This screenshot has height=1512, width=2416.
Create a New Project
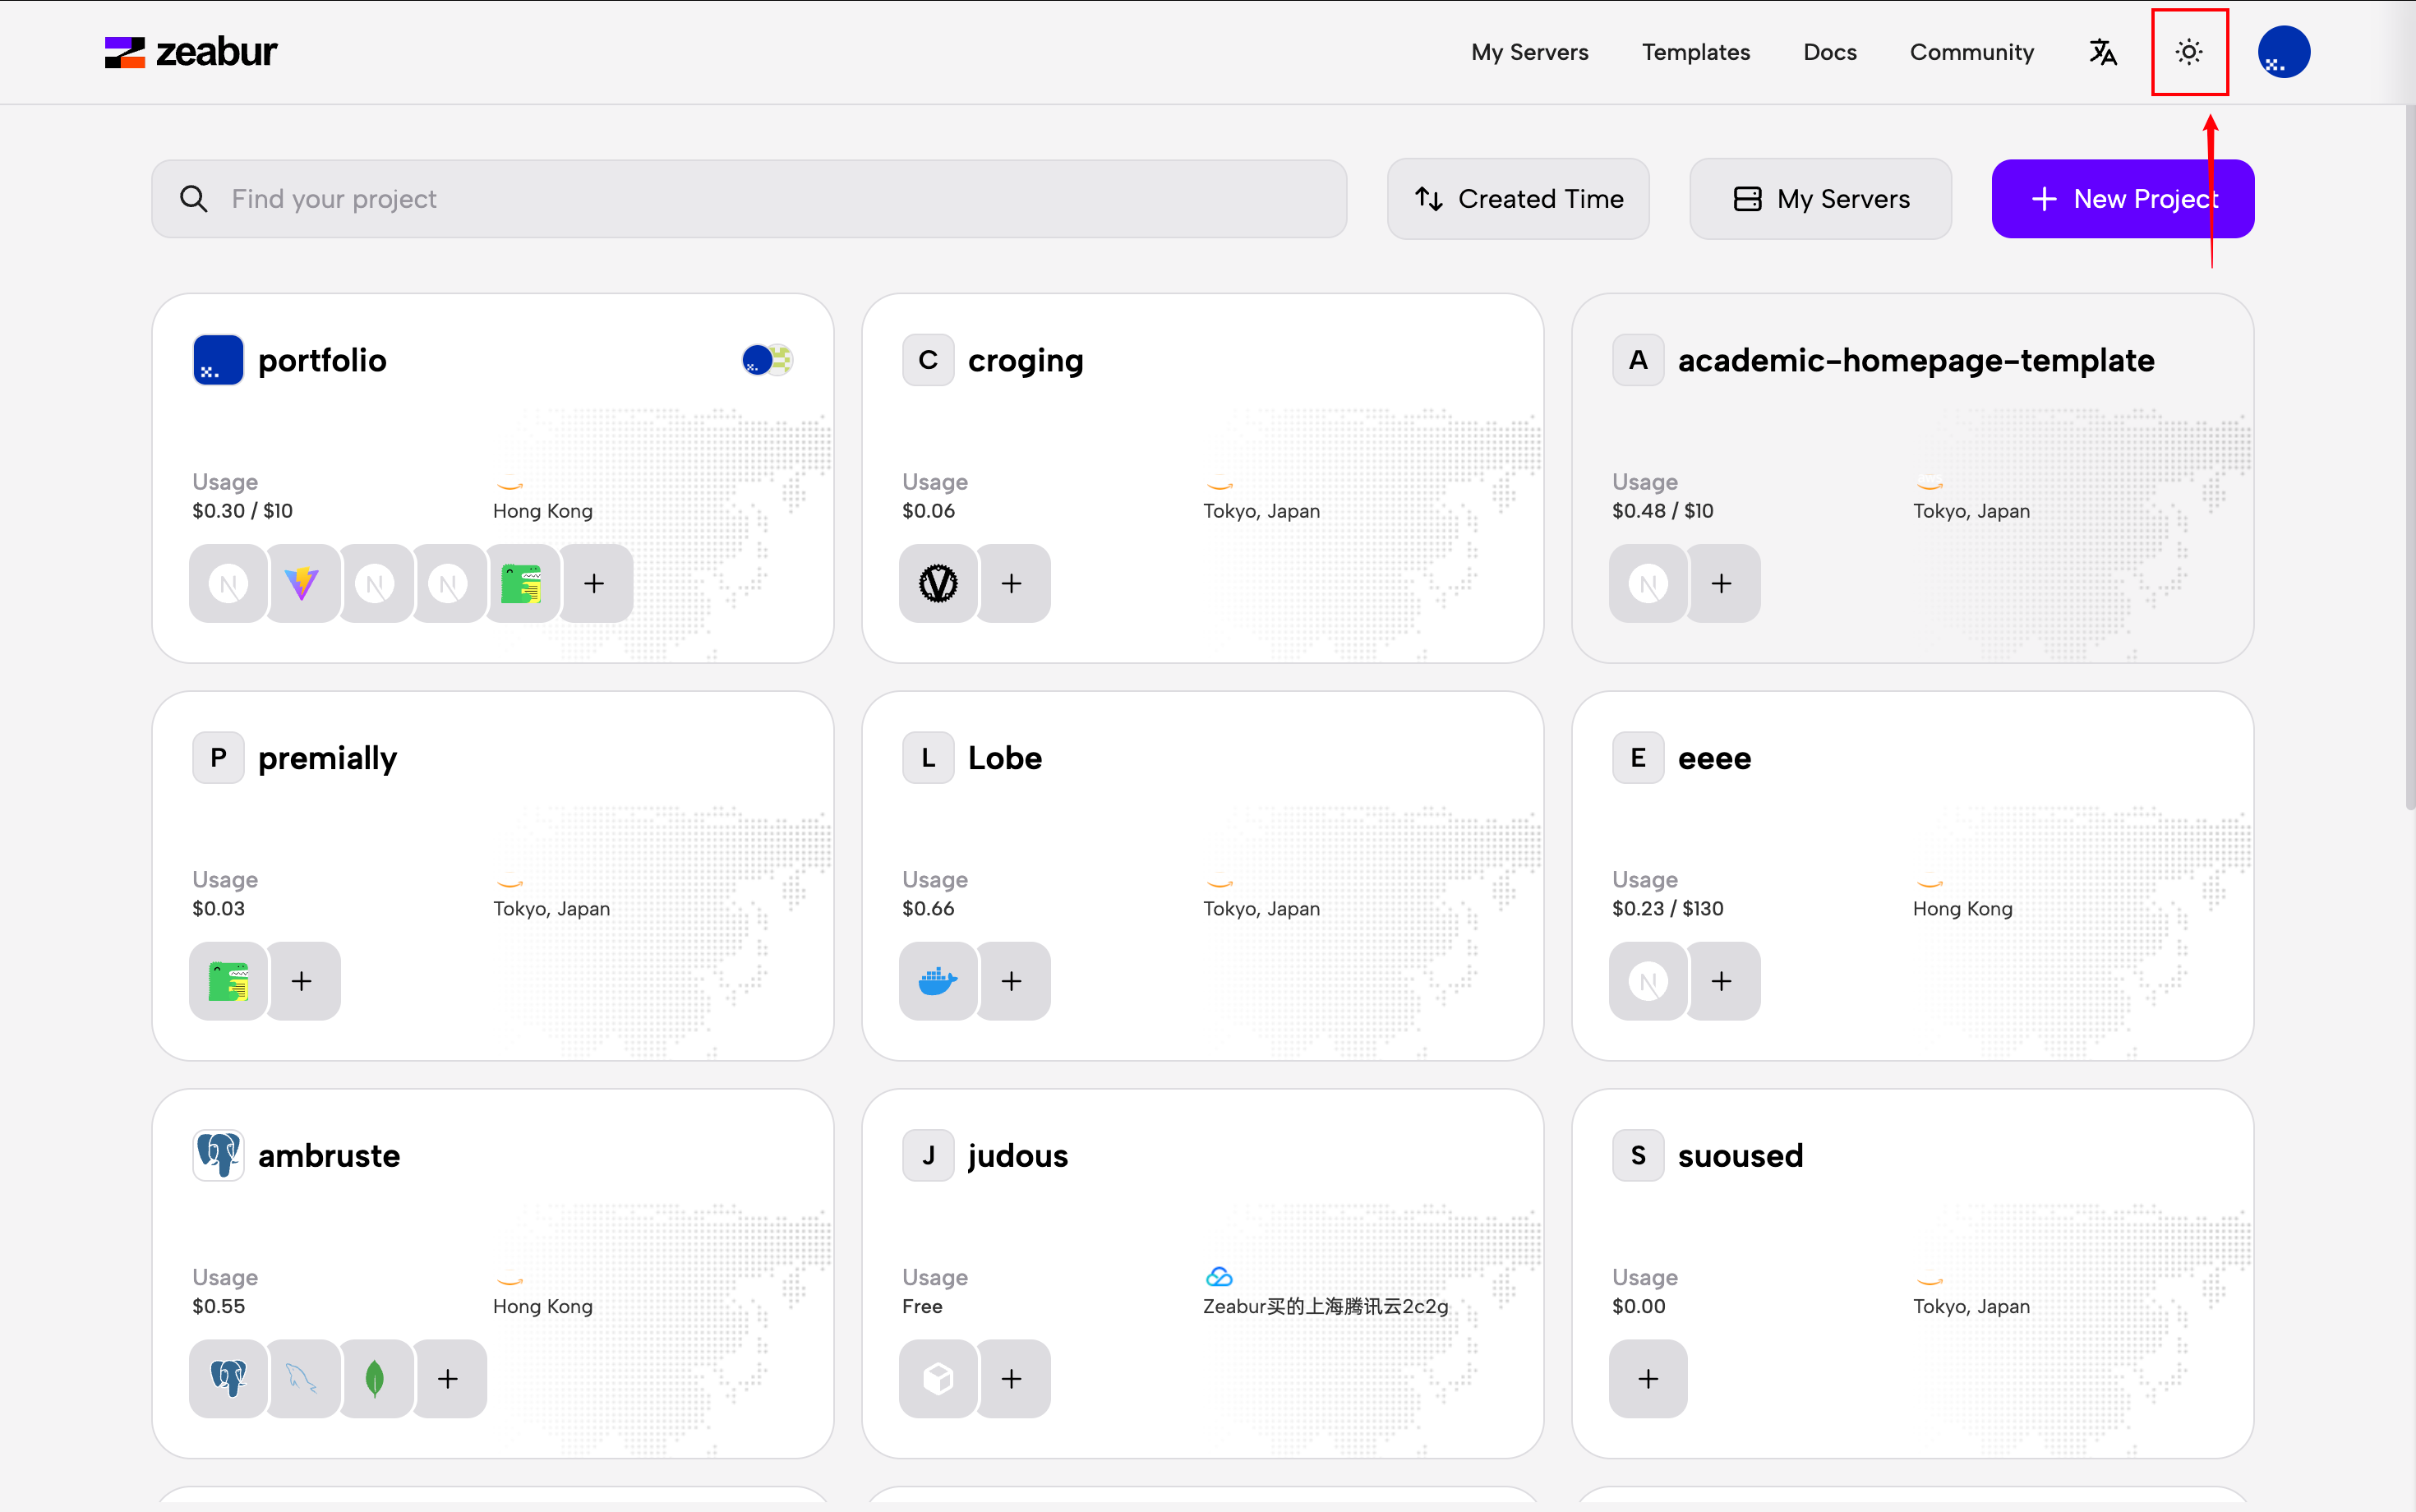(2122, 199)
